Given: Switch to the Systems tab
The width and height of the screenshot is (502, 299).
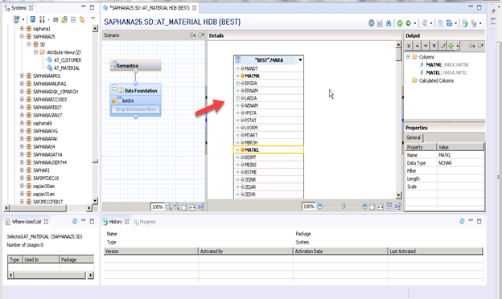Looking at the screenshot, I should click(19, 8).
